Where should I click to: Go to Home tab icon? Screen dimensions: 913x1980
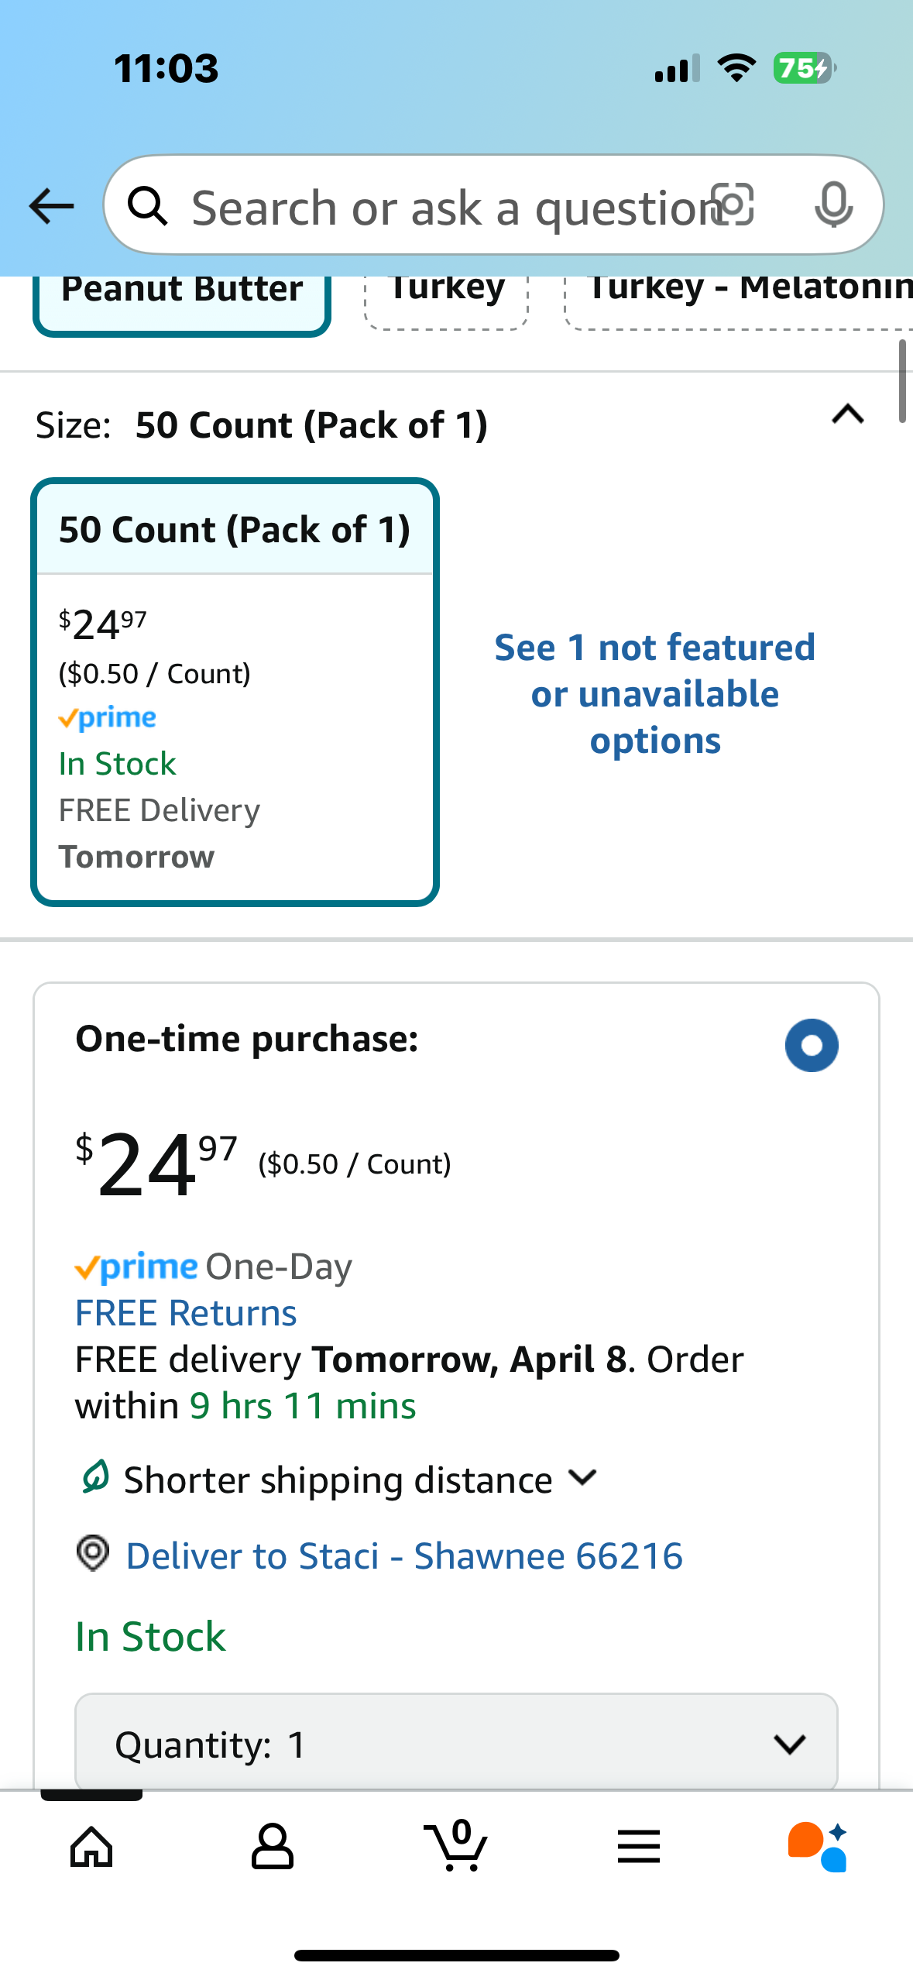coord(91,1848)
